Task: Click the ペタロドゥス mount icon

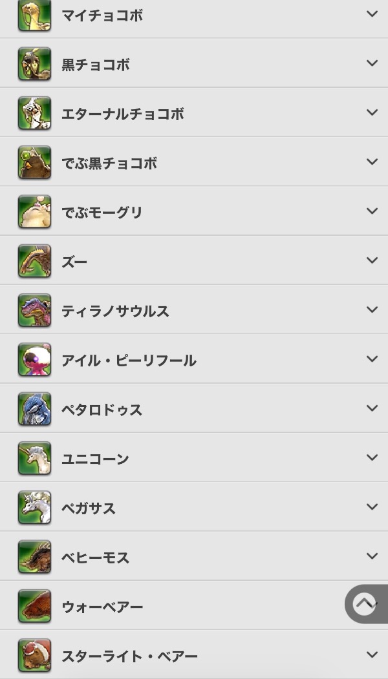Action: (34, 409)
